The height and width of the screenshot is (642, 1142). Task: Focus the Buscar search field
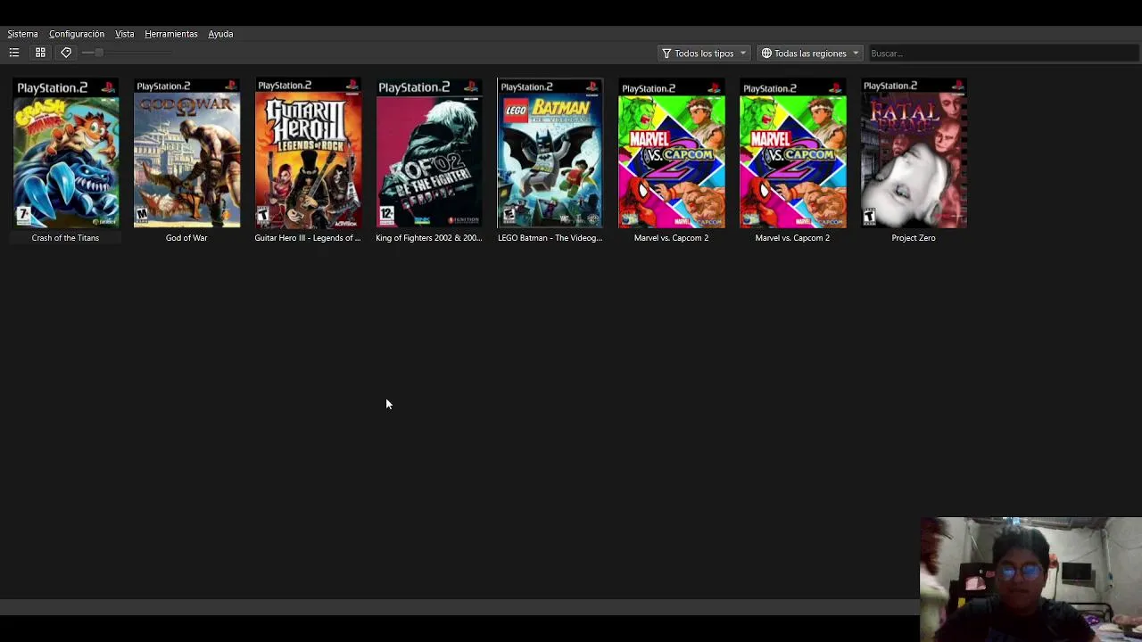[x=1003, y=53]
